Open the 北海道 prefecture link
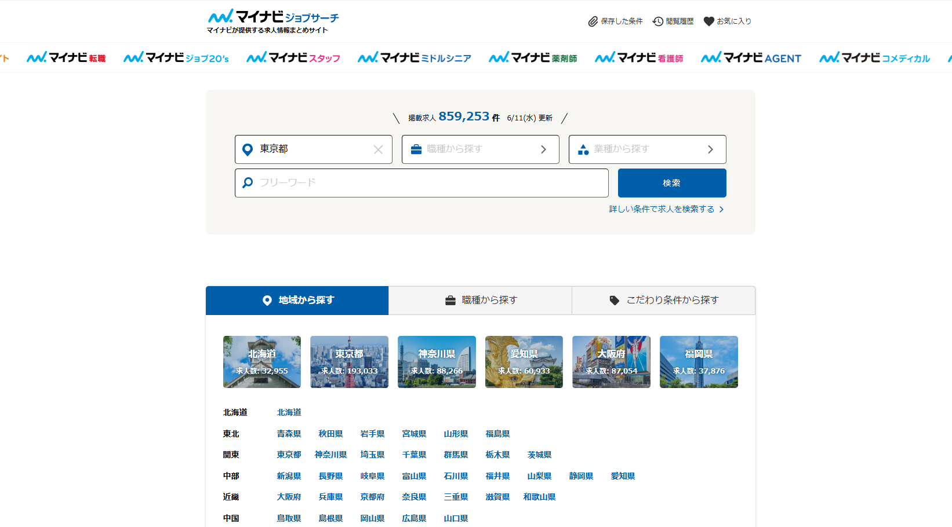The image size is (952, 527). (288, 412)
